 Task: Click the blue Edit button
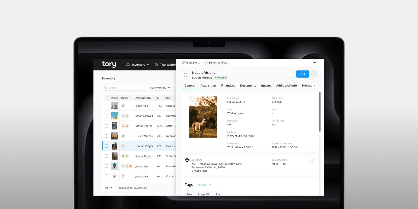(303, 74)
